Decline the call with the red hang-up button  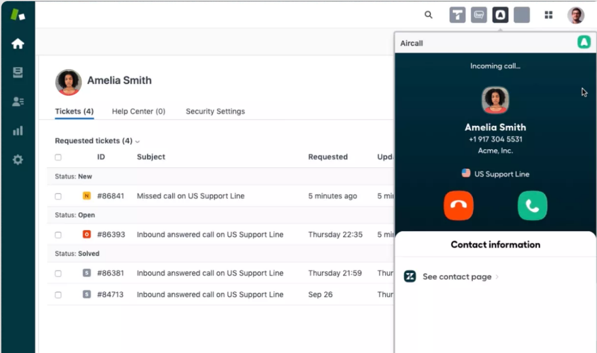(x=458, y=205)
